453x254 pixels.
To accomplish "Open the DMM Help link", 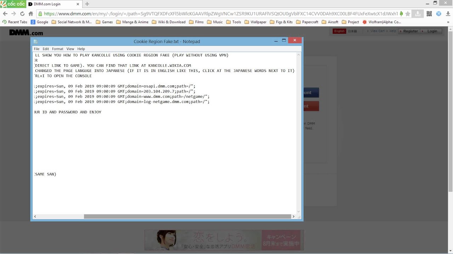I will click(393, 31).
